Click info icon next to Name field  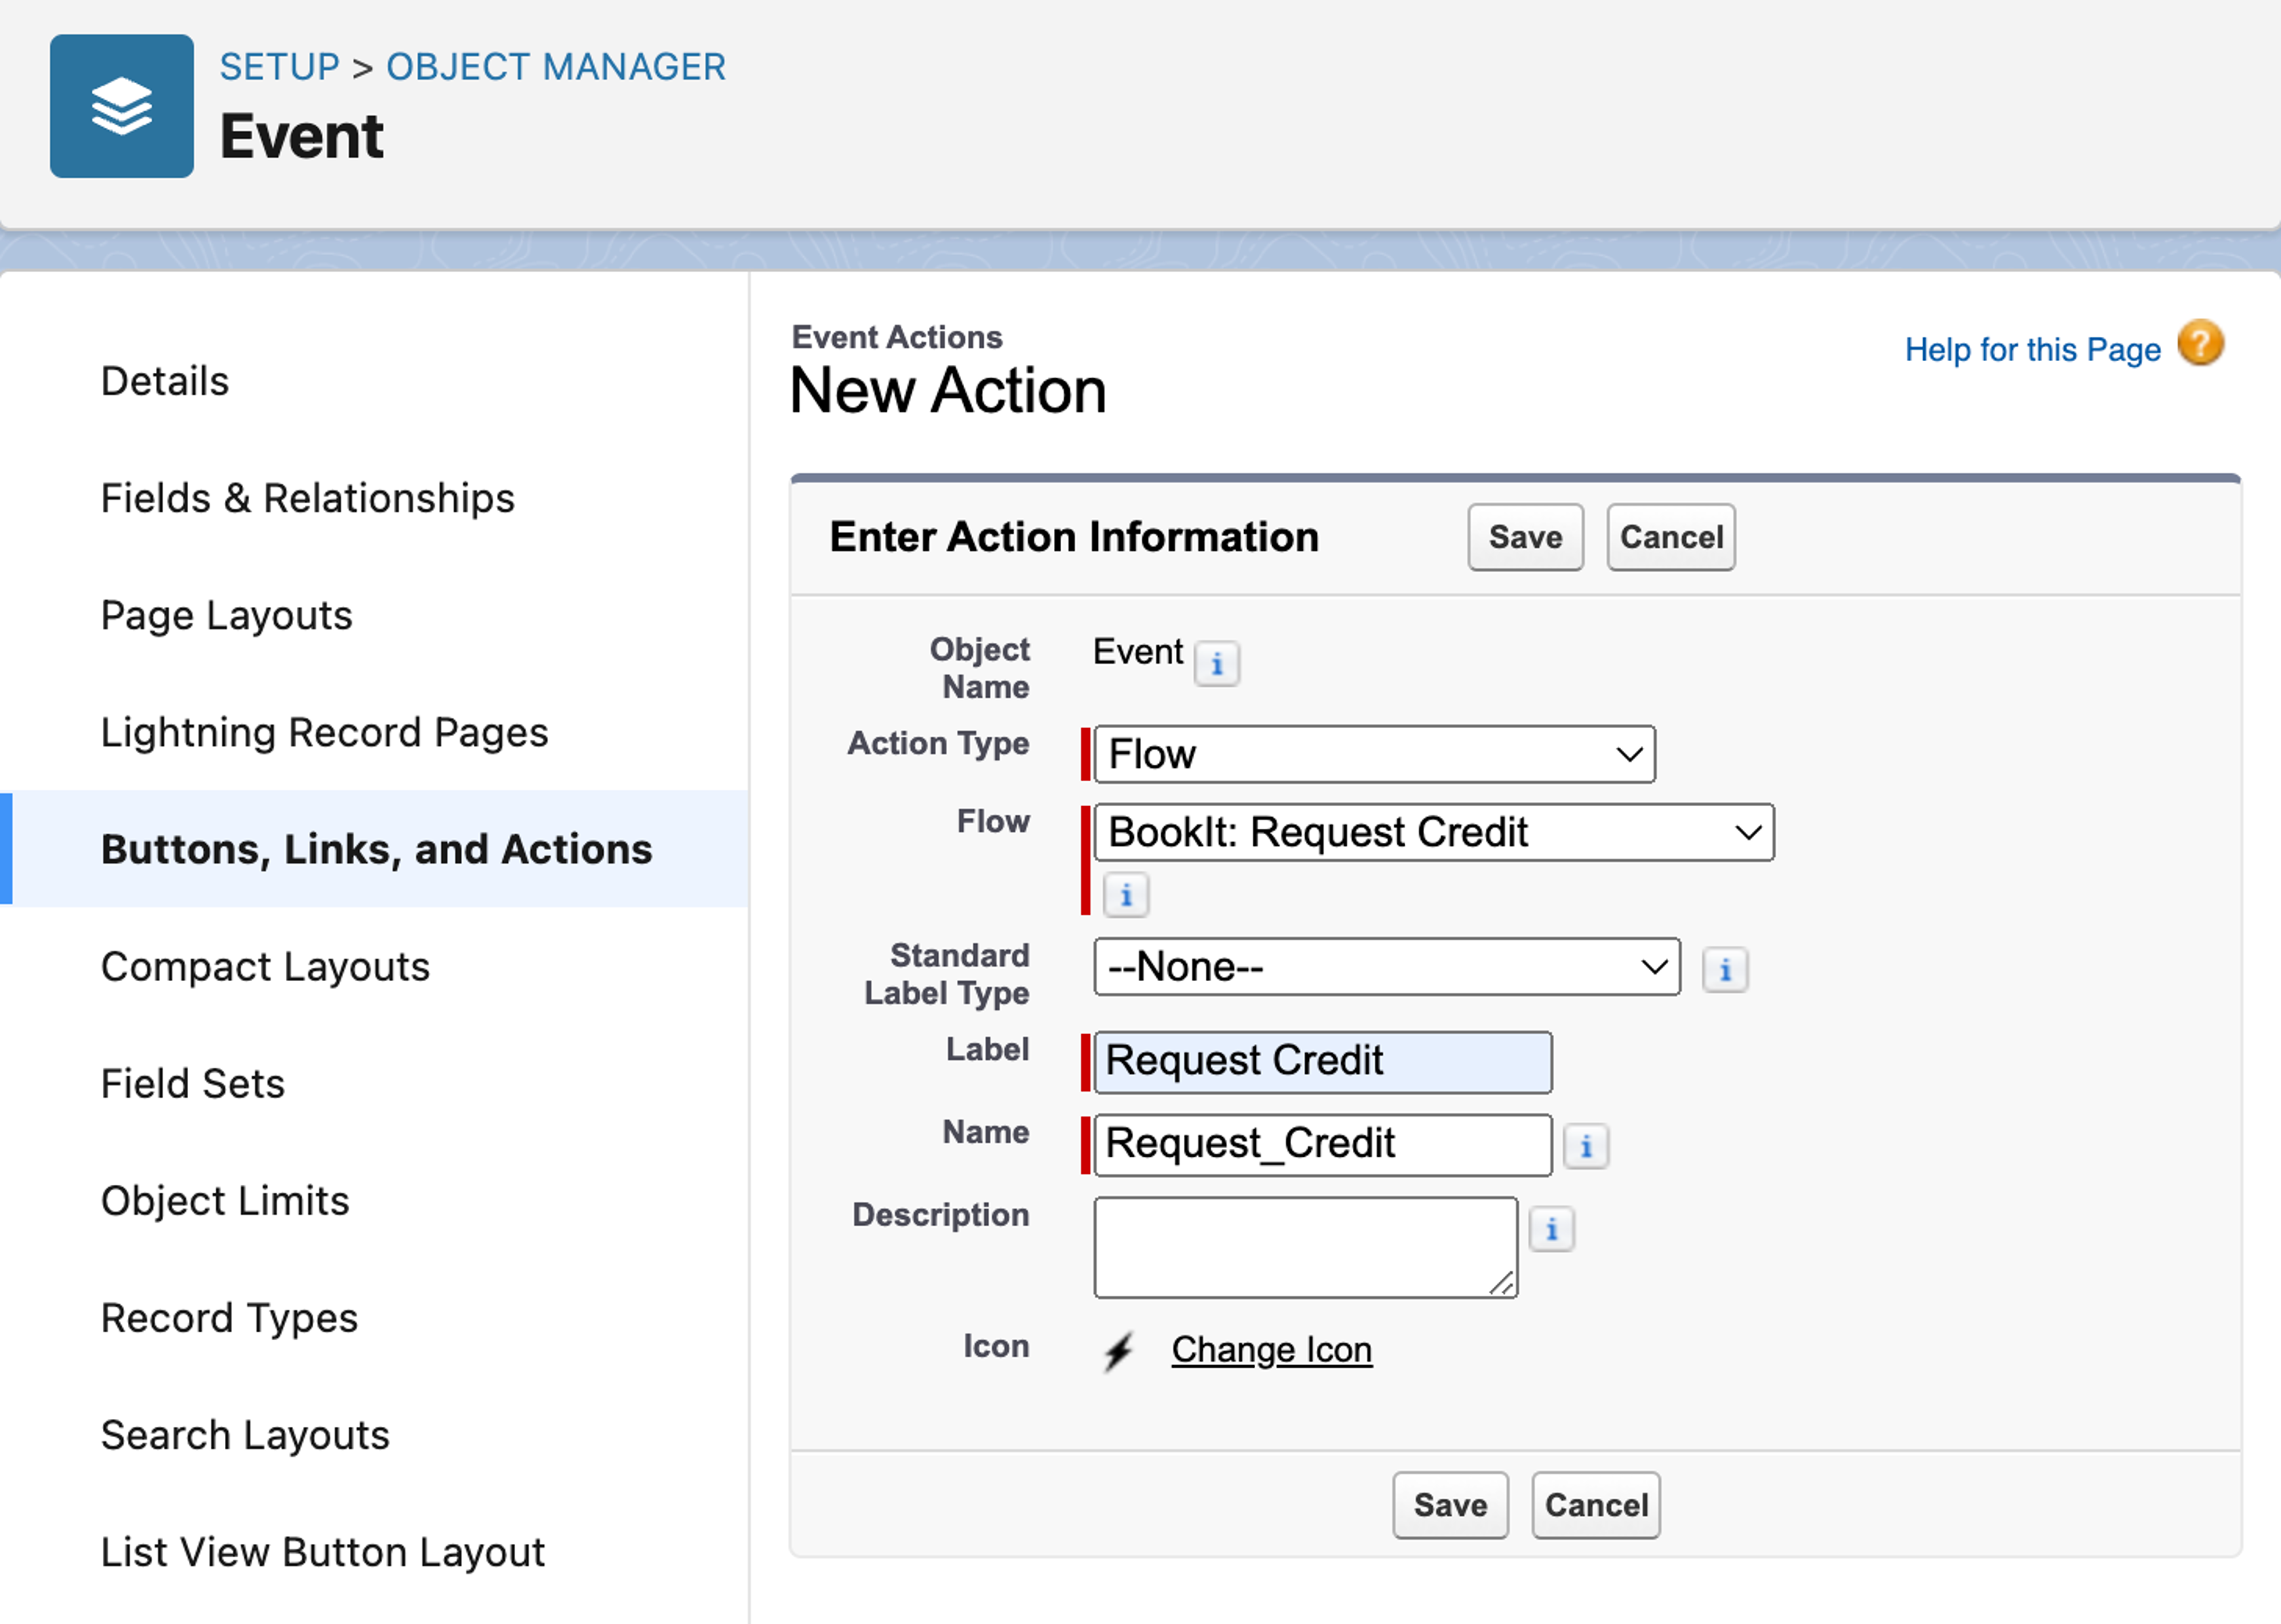(1585, 1146)
